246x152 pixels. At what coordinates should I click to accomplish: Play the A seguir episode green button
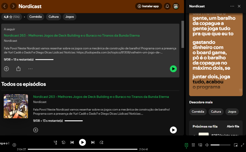point(173,69)
